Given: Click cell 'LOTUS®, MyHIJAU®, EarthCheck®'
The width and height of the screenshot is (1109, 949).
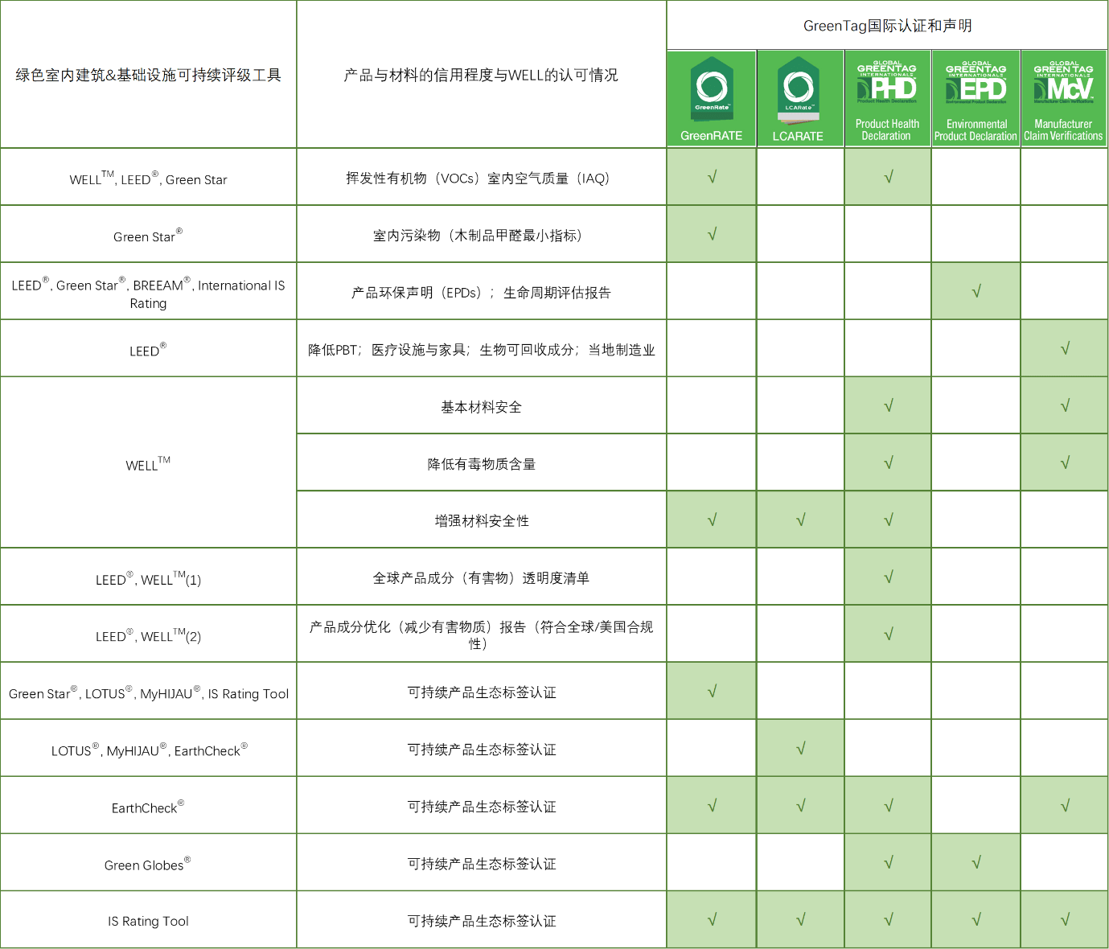Looking at the screenshot, I should point(149,750).
